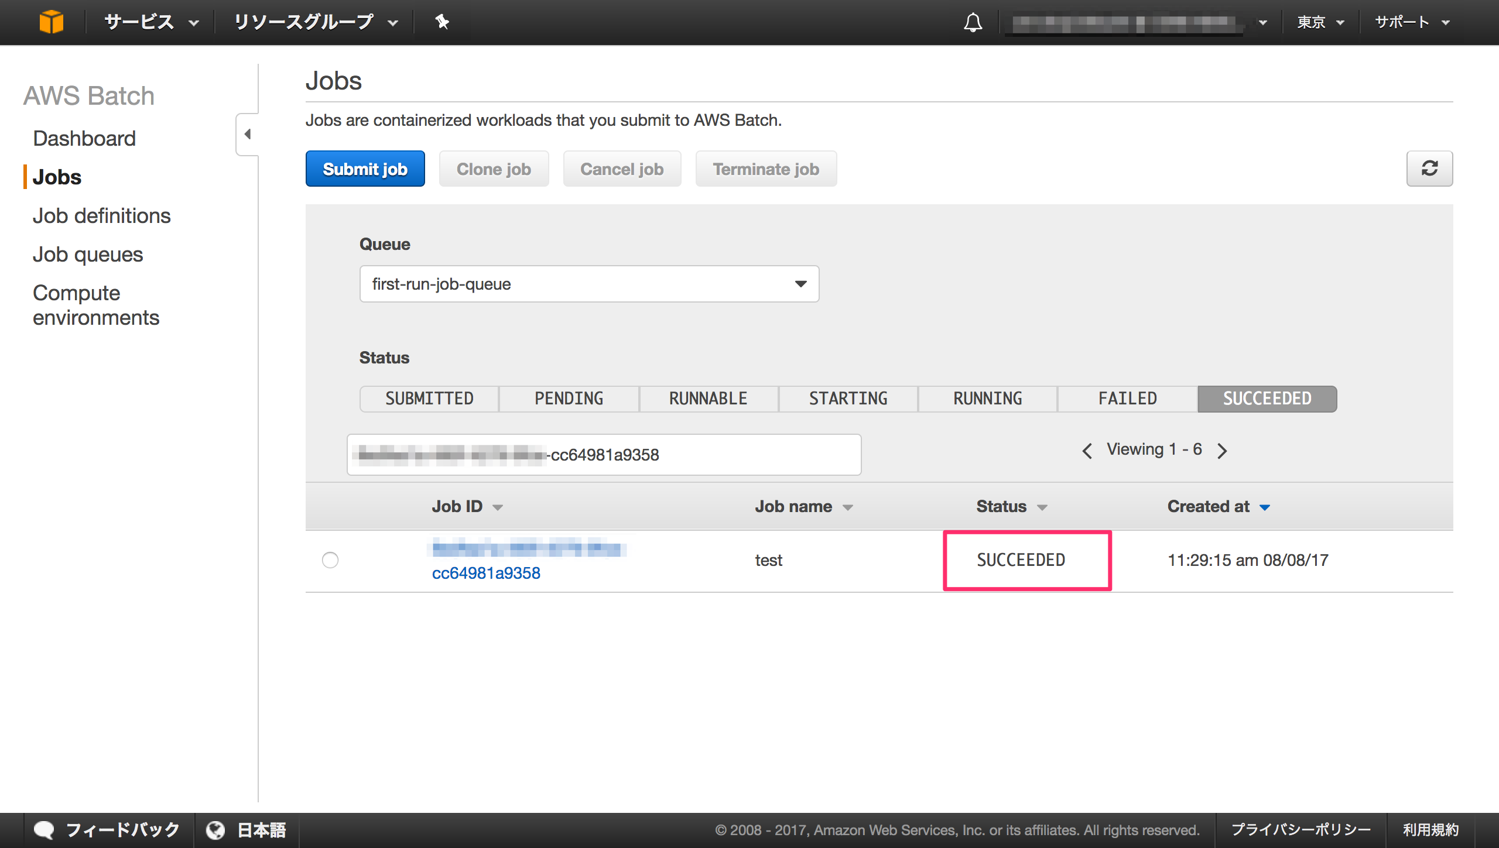Enable the RUNNING status filter
This screenshot has width=1499, height=848.
987,399
